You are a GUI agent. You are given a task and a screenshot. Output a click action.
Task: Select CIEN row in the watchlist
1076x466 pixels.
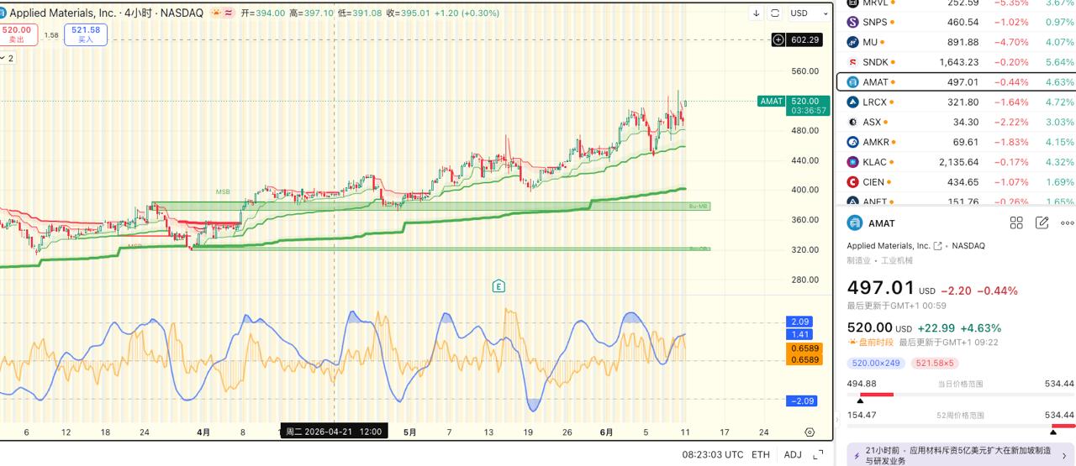pos(956,182)
